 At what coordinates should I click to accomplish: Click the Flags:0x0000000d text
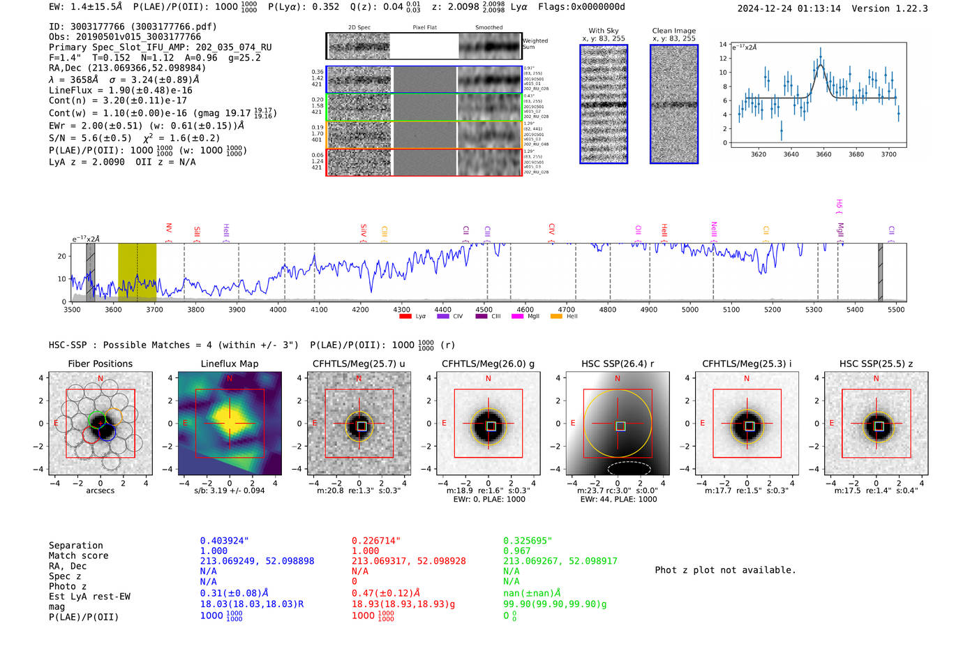pyautogui.click(x=581, y=7)
